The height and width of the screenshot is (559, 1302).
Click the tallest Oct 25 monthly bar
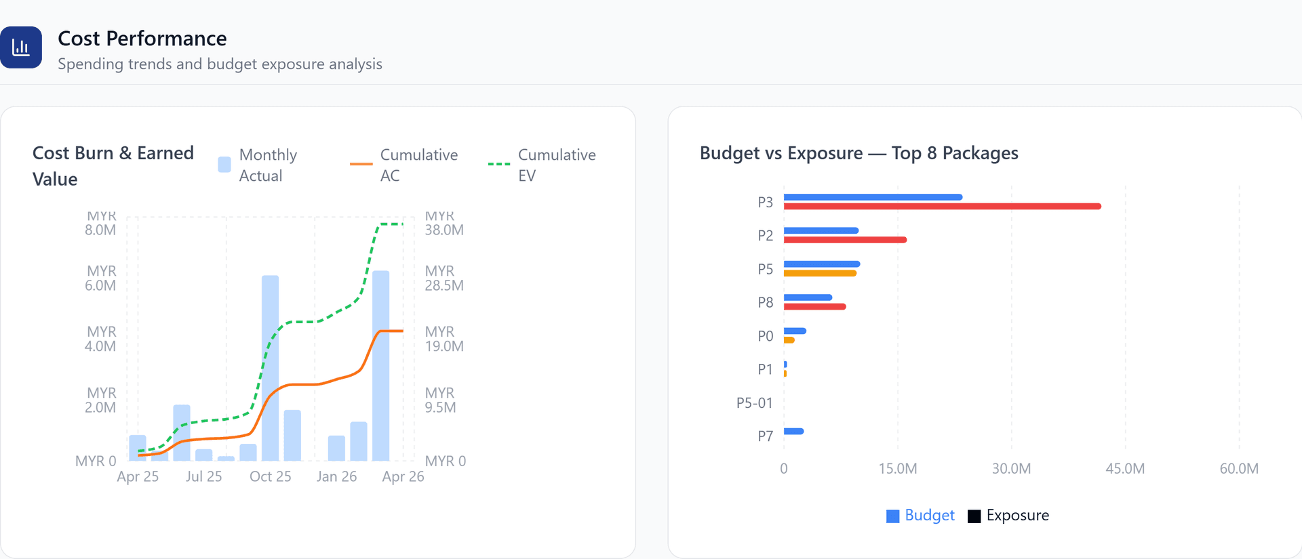(270, 368)
